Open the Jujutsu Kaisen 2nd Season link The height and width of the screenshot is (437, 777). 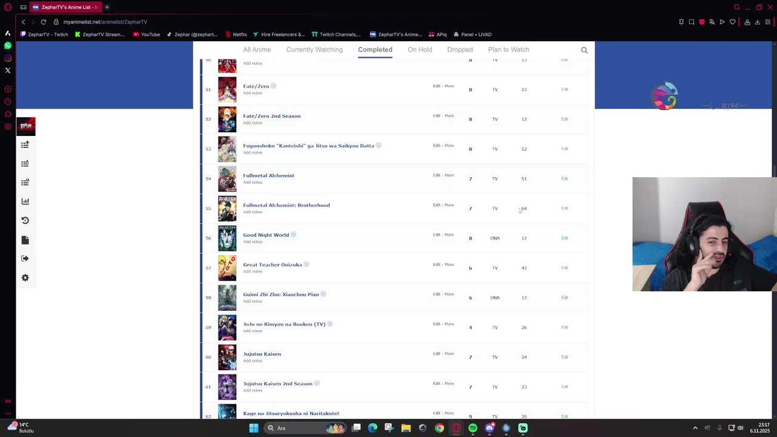(x=277, y=384)
